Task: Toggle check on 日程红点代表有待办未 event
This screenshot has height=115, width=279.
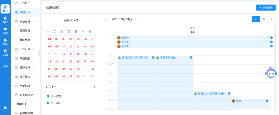Action: coord(229,93)
